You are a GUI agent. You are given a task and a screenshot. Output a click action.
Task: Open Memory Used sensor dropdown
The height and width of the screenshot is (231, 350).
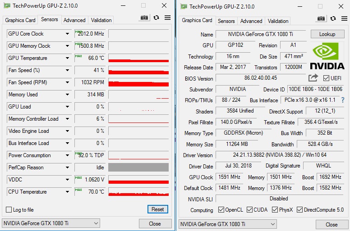click(x=67, y=95)
